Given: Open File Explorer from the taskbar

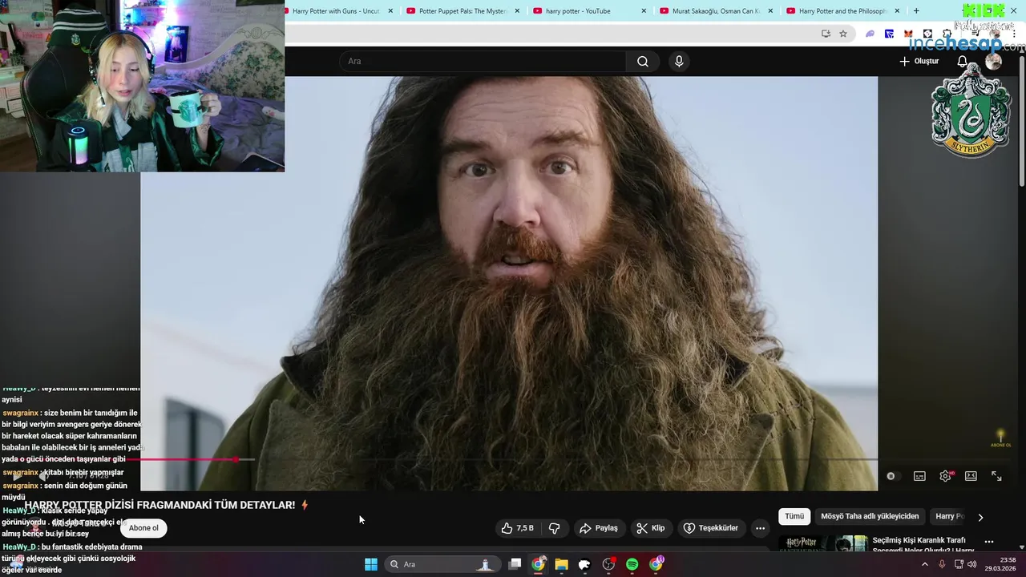Looking at the screenshot, I should 561,564.
